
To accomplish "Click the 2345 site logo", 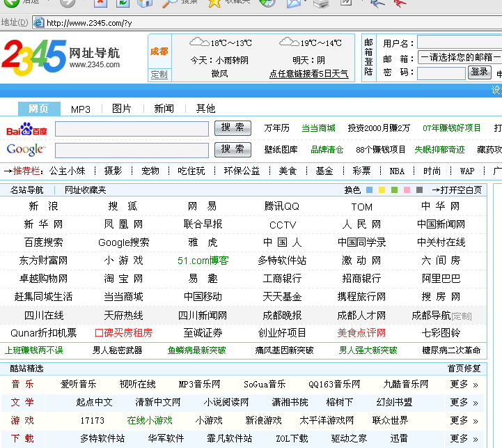I will [35, 56].
